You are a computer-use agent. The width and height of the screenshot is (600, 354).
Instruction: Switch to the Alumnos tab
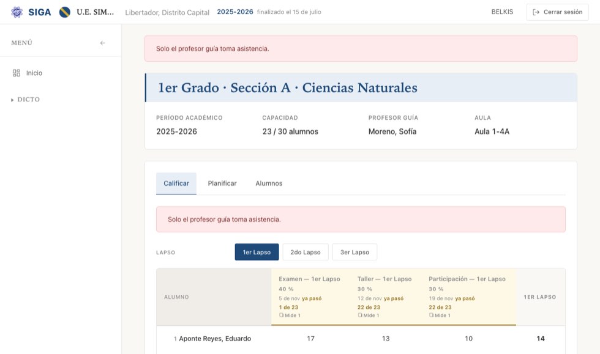tap(269, 183)
